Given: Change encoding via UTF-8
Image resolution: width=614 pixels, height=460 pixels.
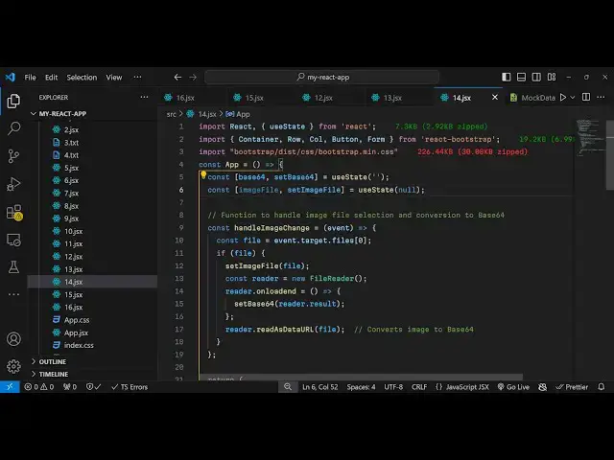Looking at the screenshot, I should coord(393,387).
